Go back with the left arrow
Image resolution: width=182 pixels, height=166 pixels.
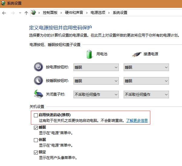pos(4,13)
